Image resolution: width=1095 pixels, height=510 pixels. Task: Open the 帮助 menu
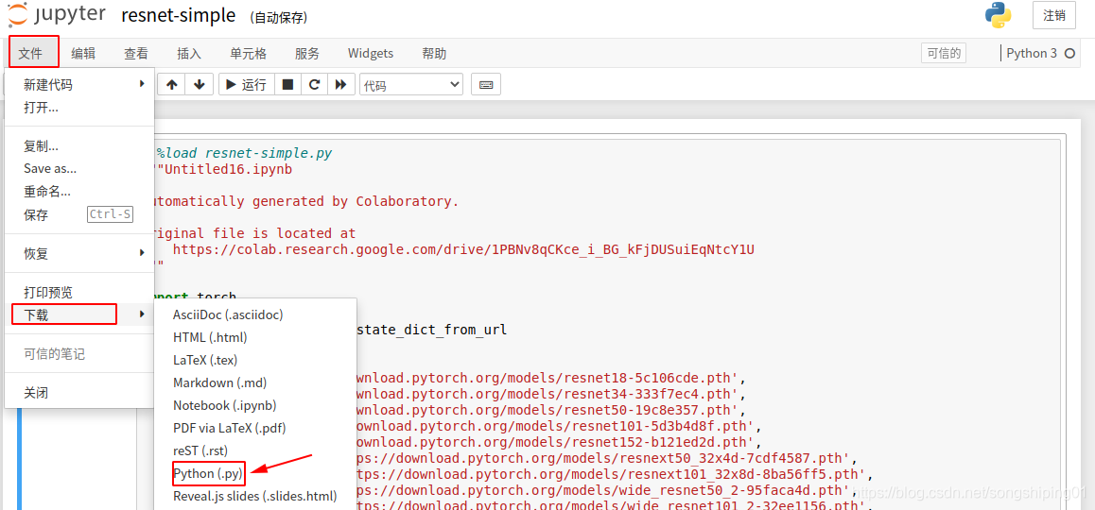[x=434, y=53]
